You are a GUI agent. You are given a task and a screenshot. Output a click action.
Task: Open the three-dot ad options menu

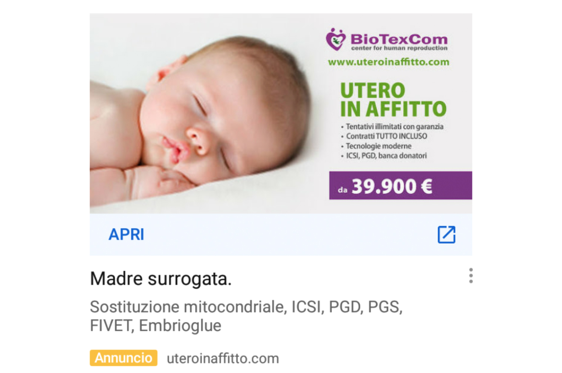[471, 276]
